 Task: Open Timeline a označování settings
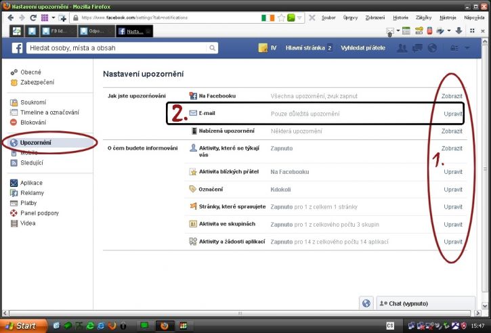click(50, 112)
